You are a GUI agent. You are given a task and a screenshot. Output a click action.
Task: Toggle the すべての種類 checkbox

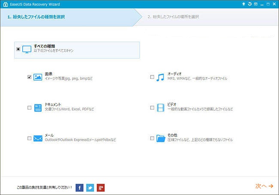click(18, 49)
